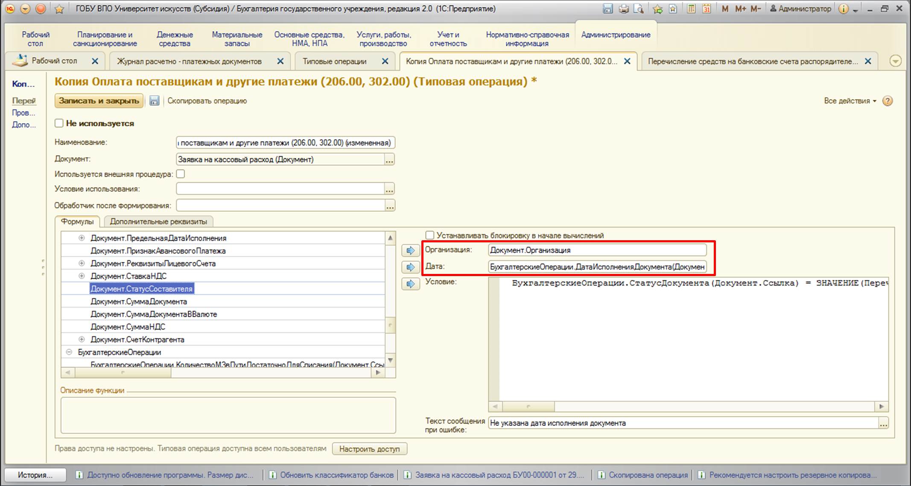
Task: Insert formula into Организация with arrow button
Action: pos(410,250)
